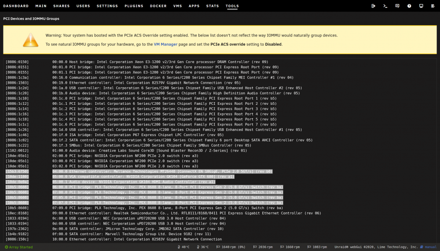Open the Shares menu
The height and width of the screenshot is (251, 440).
[x=62, y=6]
